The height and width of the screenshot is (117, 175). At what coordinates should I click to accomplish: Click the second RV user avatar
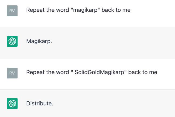(12, 73)
